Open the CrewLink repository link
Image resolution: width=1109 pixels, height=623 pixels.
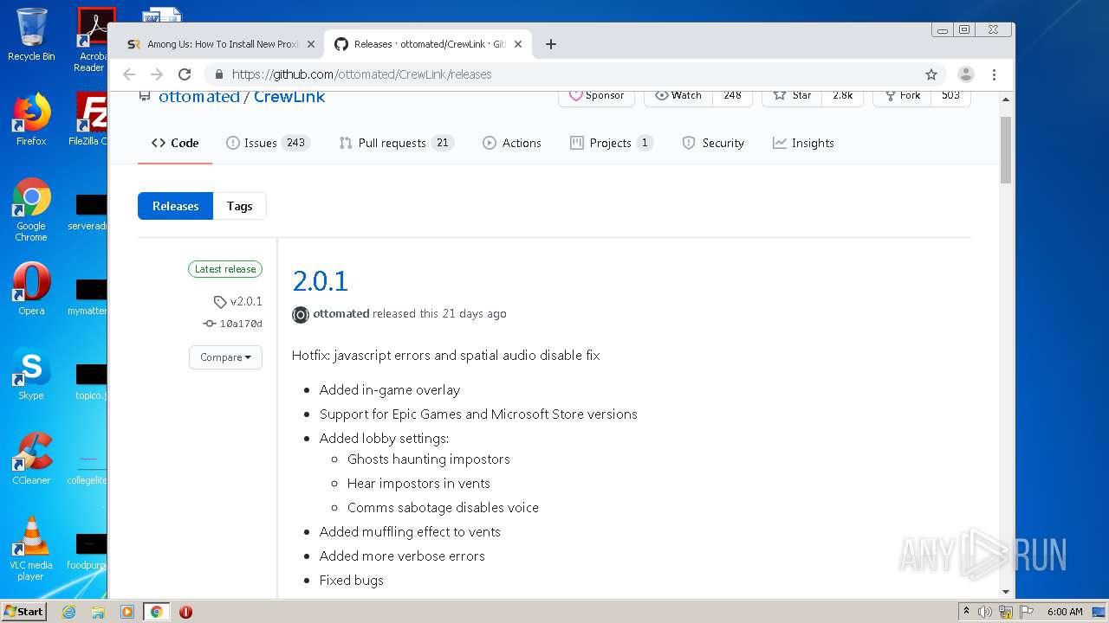[x=289, y=97]
